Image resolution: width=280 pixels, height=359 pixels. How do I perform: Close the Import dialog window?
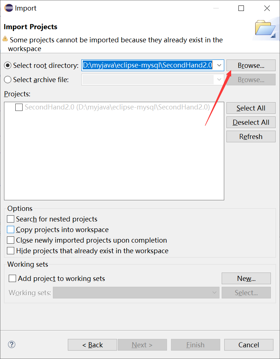(x=267, y=8)
